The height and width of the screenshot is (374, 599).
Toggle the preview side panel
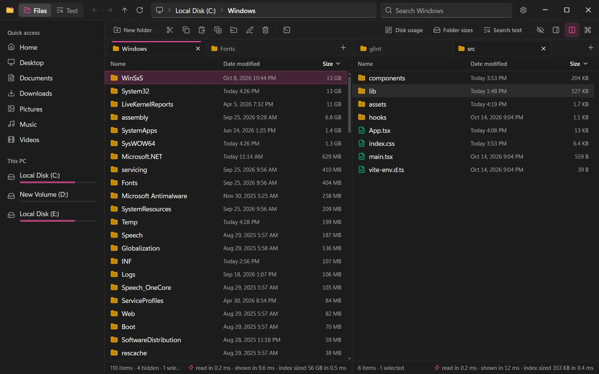click(556, 30)
